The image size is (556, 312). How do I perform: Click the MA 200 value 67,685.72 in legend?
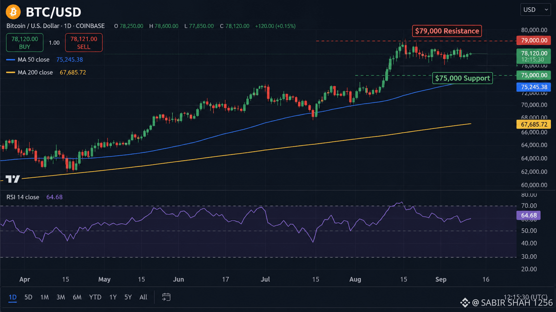click(x=73, y=73)
